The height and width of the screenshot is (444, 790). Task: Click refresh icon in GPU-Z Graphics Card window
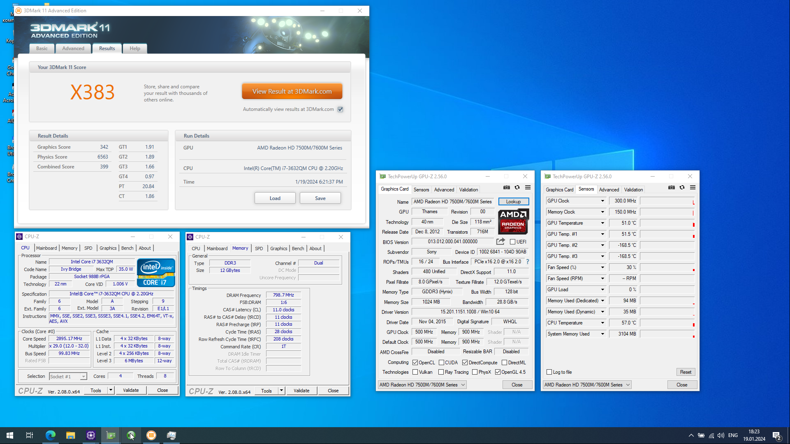click(517, 187)
